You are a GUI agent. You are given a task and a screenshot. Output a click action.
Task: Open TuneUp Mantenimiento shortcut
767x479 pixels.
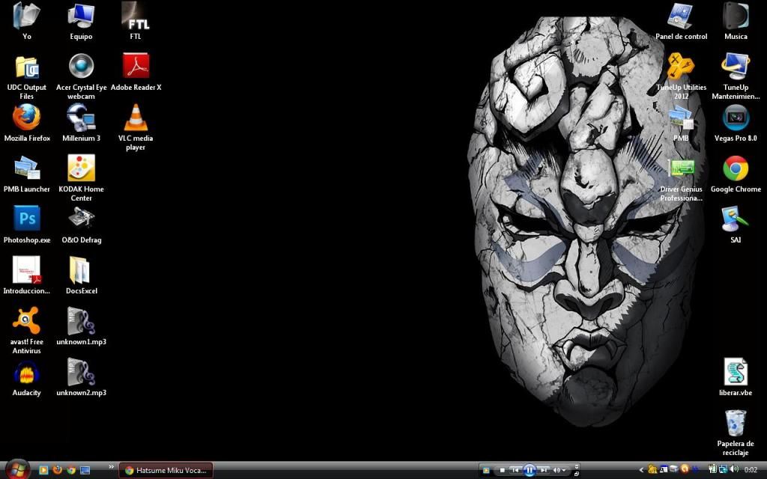[736, 77]
